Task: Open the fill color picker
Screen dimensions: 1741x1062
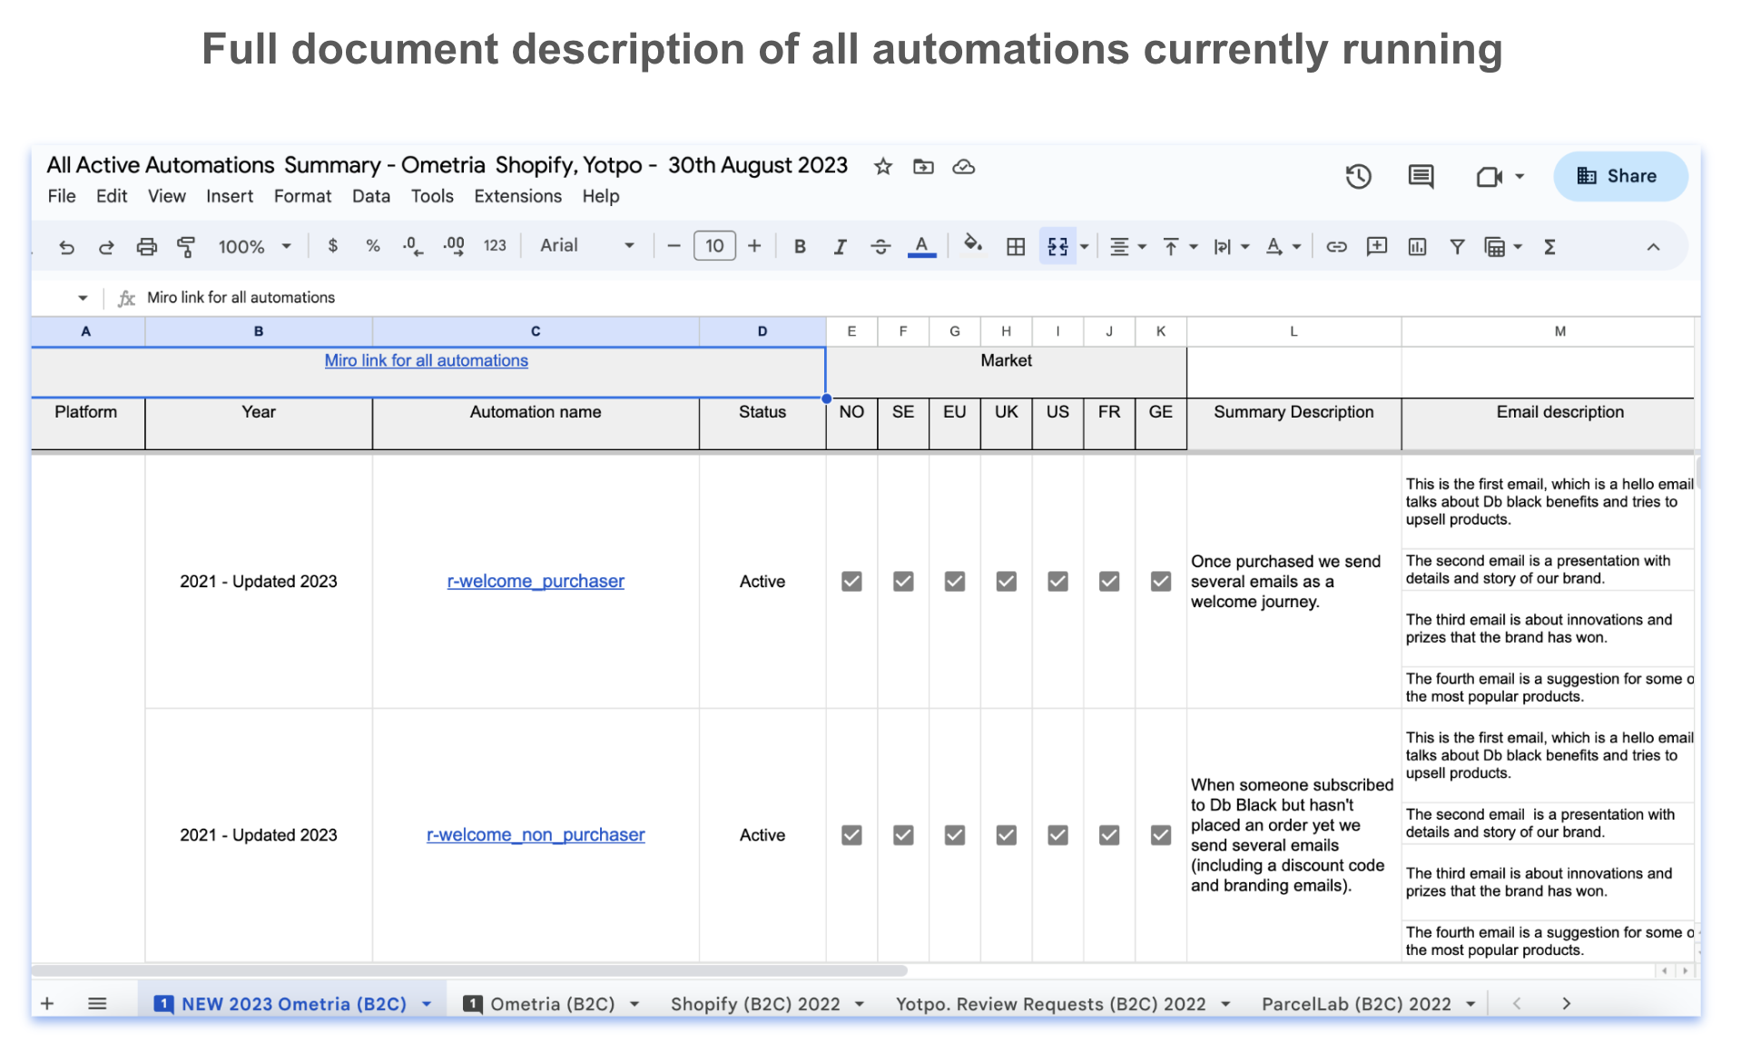Action: coord(972,244)
